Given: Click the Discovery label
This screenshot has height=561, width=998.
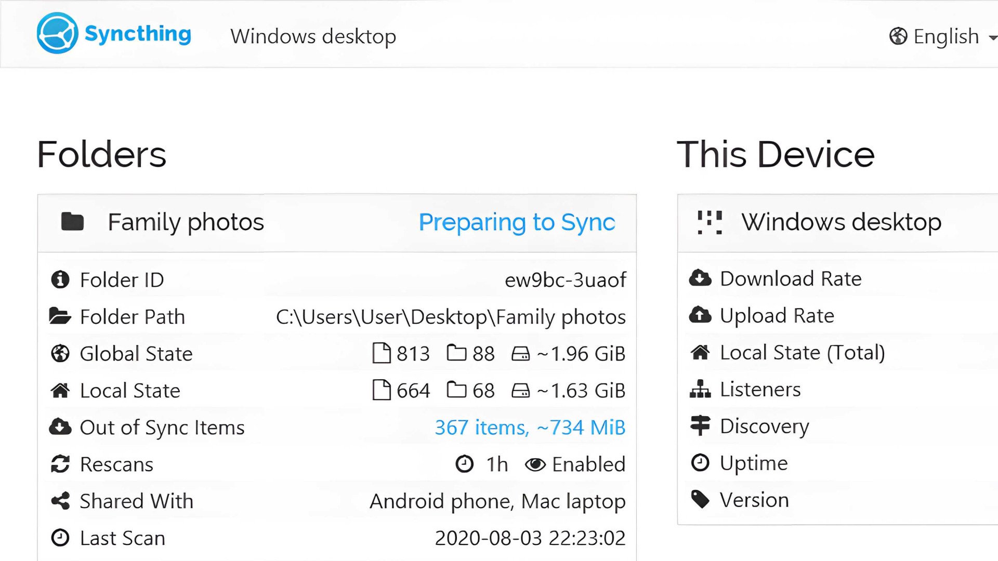Looking at the screenshot, I should pos(765,426).
